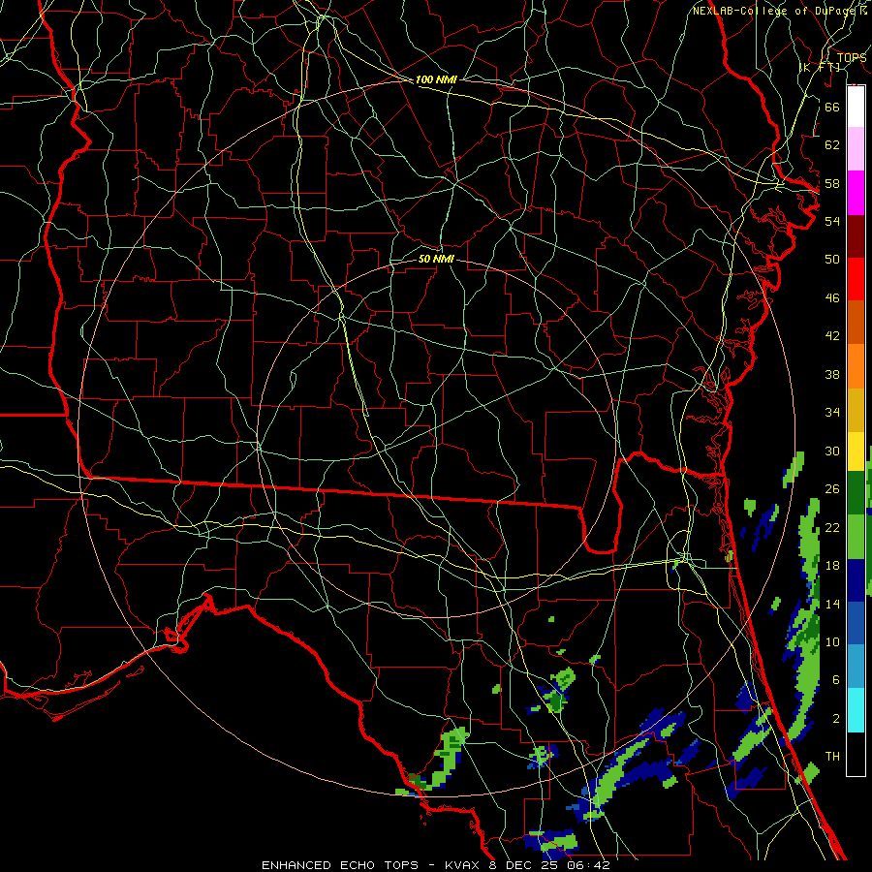This screenshot has width=872, height=872.
Task: Click the dark orange legend swatch
Action: click(856, 322)
